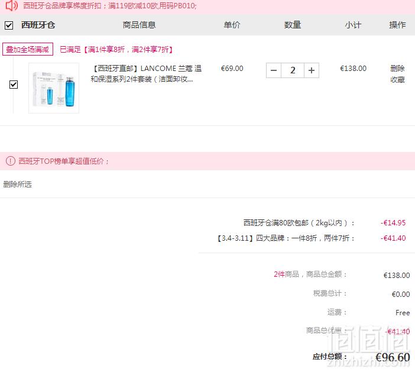Open the LANCOME 兰蔻 product title link
415x372 pixels.
tap(146, 73)
